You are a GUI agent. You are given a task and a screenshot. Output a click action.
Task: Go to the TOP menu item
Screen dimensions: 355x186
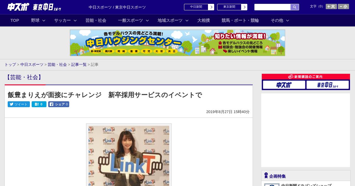[15, 20]
